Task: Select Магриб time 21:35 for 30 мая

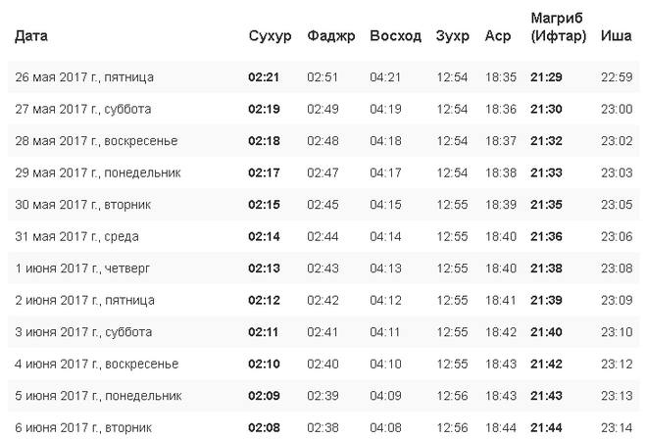Action: [546, 204]
